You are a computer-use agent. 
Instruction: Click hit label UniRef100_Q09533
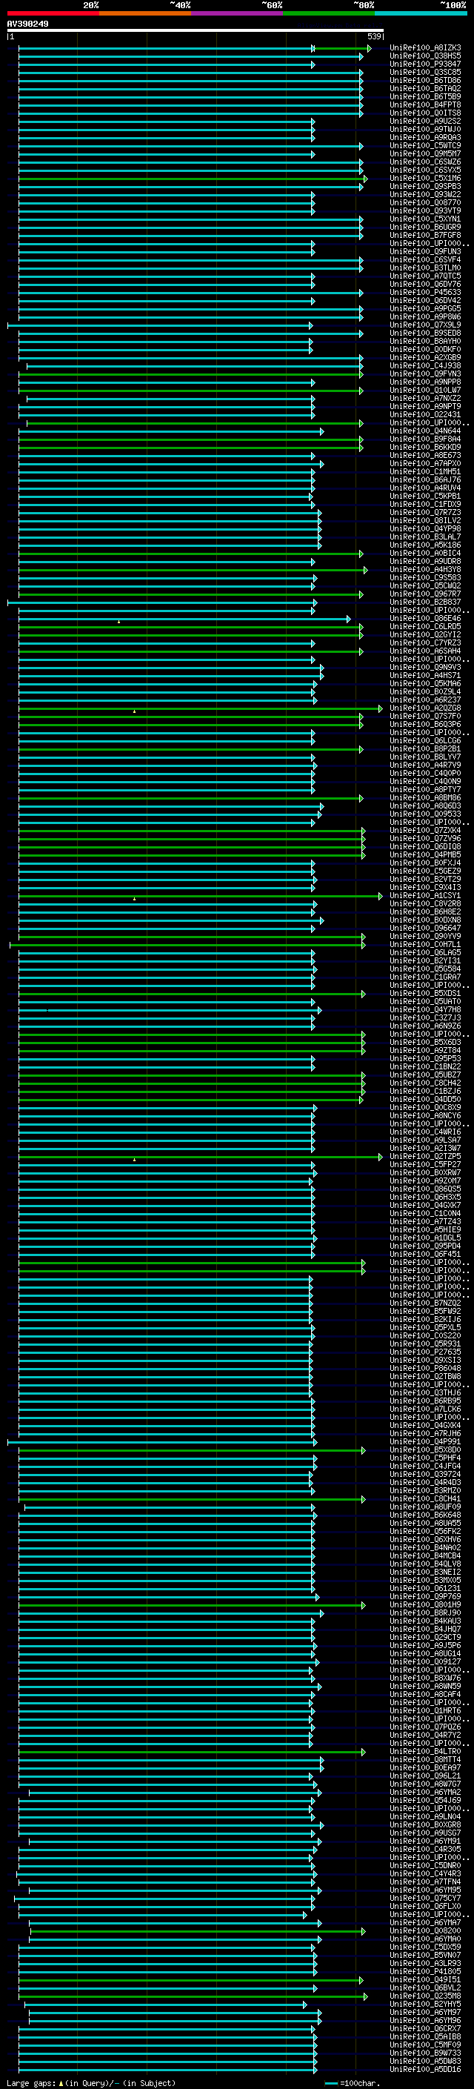tap(425, 814)
